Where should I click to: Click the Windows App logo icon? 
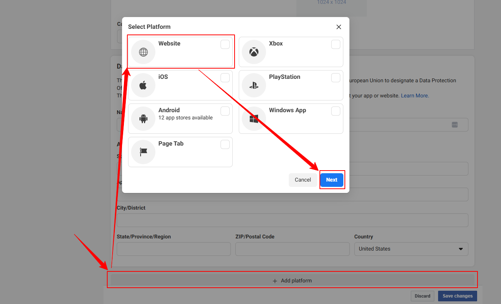[254, 119]
